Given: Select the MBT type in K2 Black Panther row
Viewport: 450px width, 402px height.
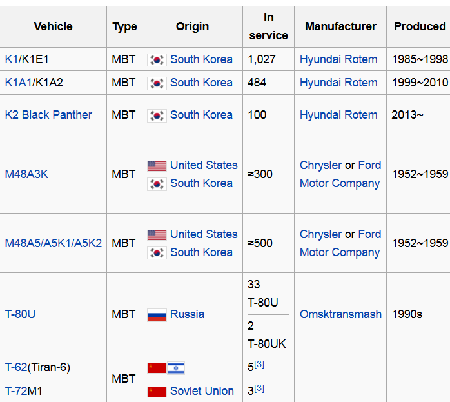Looking at the screenshot, I should tap(123, 115).
